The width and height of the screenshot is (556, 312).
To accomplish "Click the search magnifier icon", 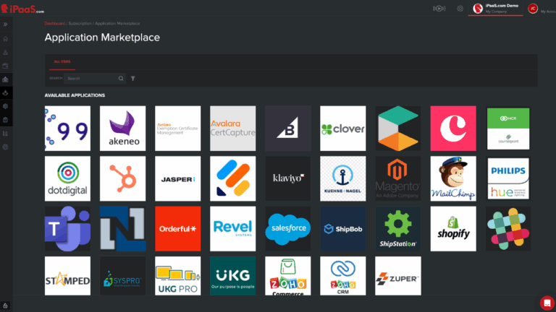I will click(x=121, y=78).
